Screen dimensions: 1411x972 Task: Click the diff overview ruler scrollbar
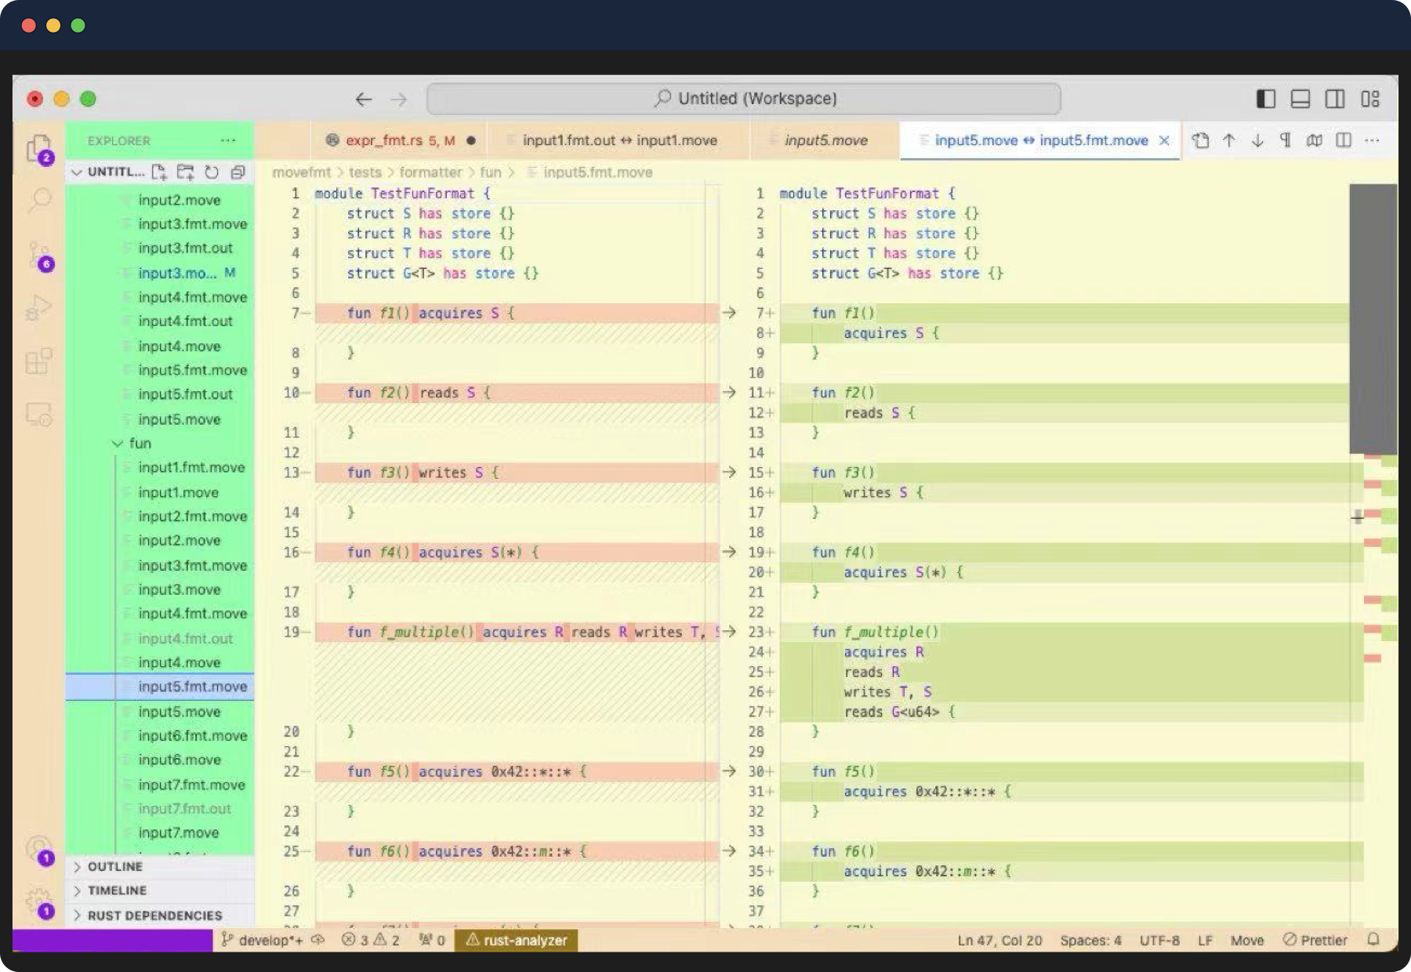click(1373, 319)
